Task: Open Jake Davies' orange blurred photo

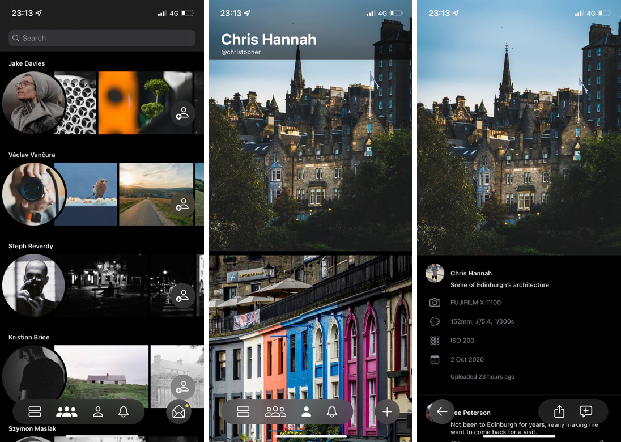Action: (118, 103)
